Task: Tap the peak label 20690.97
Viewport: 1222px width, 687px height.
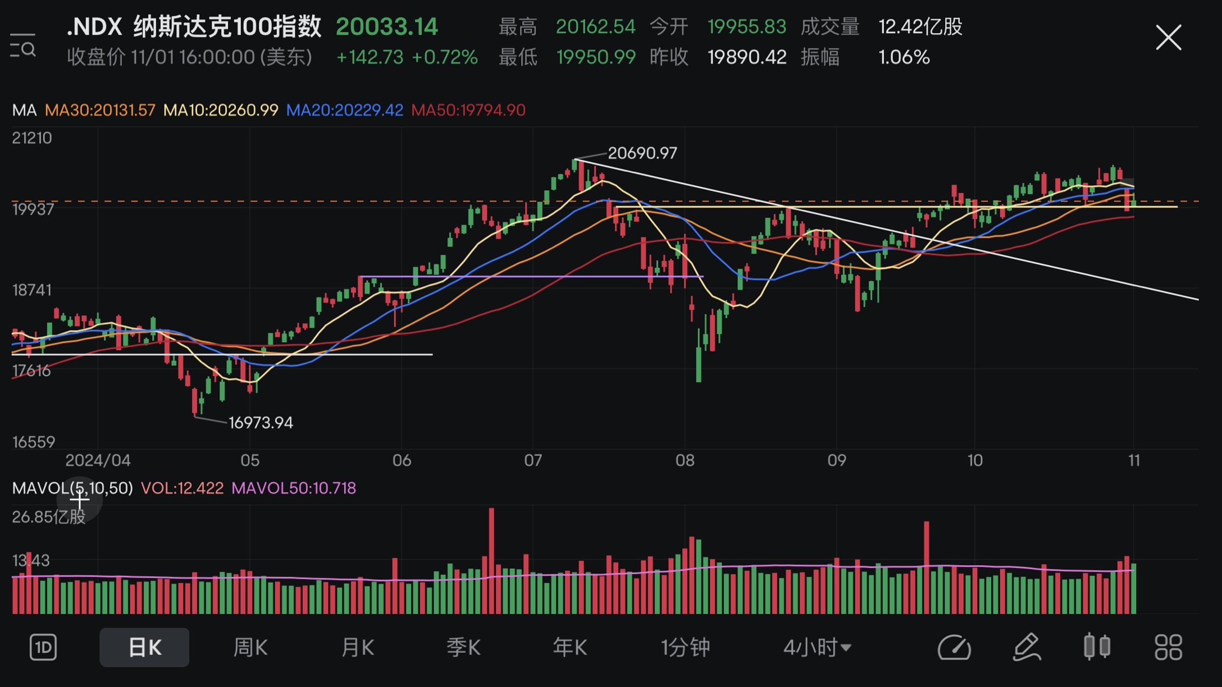Action: (x=642, y=153)
